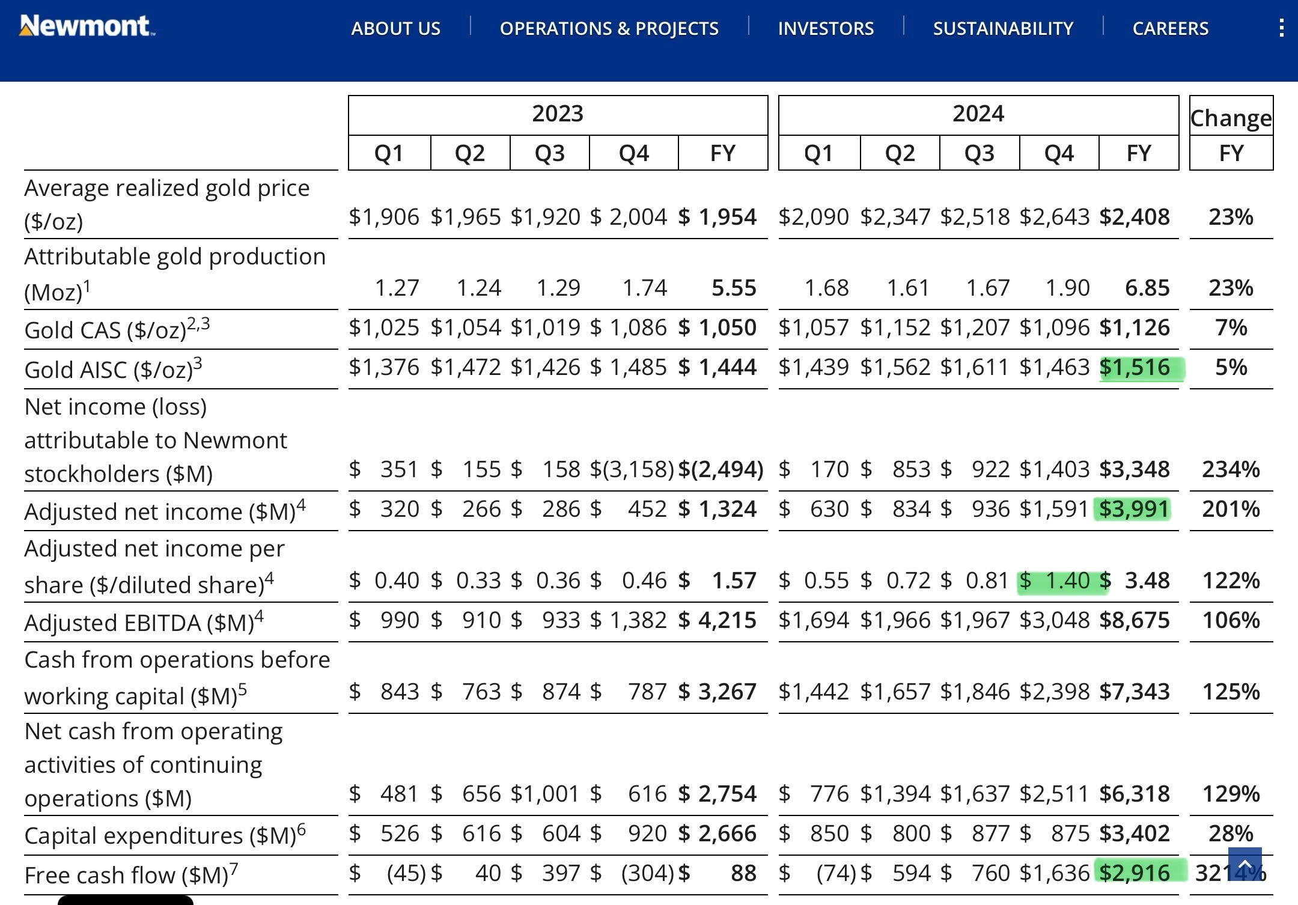Click the Attributable gold production row label

click(x=175, y=274)
